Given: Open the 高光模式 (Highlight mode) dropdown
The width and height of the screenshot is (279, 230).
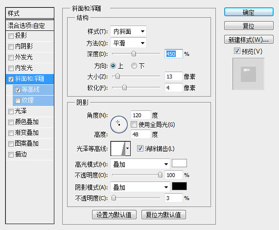Looking at the screenshot, I should [x=140, y=164].
